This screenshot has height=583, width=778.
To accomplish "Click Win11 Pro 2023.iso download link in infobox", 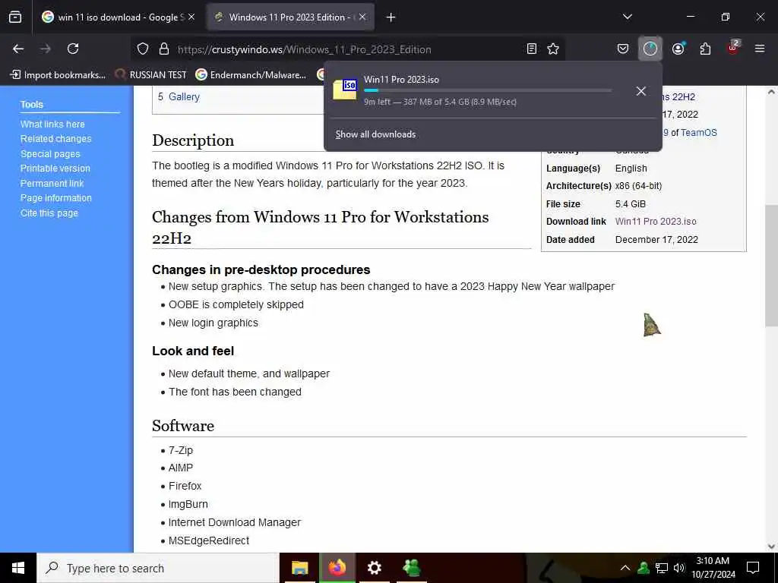I will [656, 222].
